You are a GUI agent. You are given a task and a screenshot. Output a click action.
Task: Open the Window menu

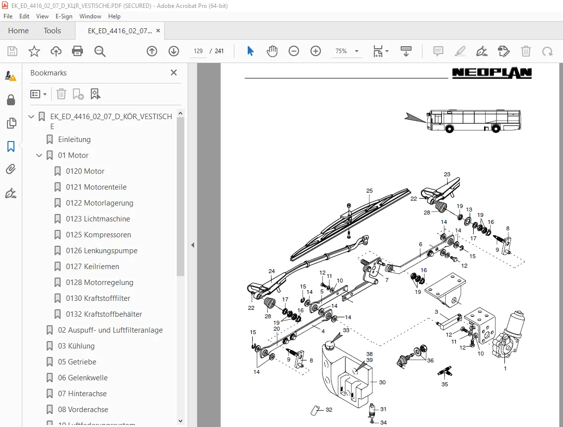pyautogui.click(x=90, y=16)
